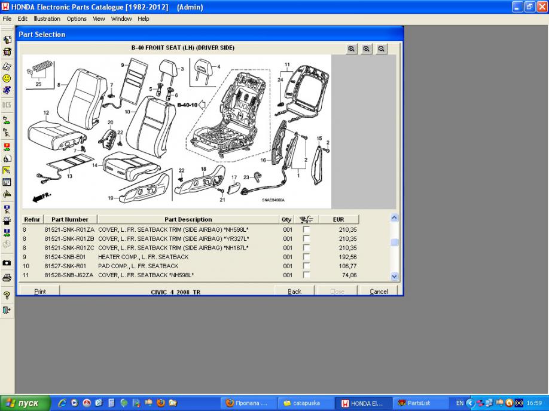Launch Firefox from the quick launch bar
The width and height of the screenshot is (549, 411).
coord(161,403)
